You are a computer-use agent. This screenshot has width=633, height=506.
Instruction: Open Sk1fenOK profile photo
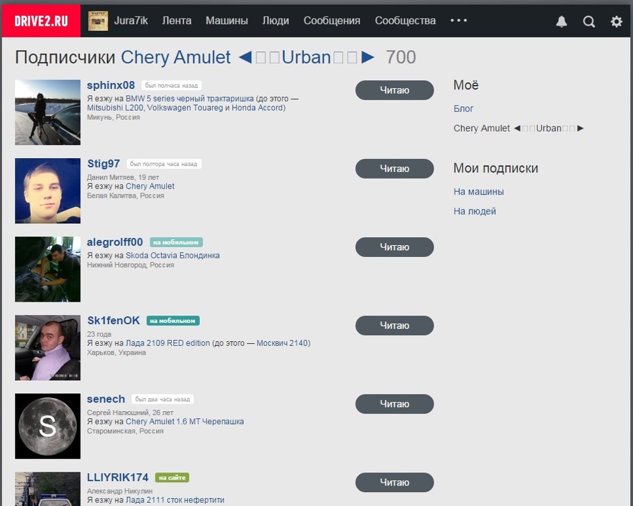point(47,347)
